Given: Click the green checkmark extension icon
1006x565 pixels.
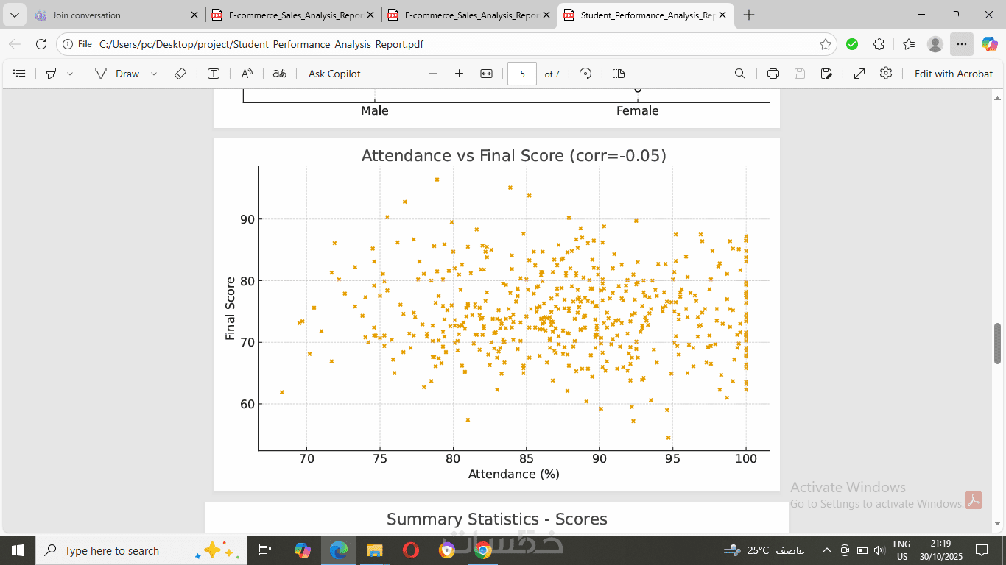Looking at the screenshot, I should [x=852, y=44].
